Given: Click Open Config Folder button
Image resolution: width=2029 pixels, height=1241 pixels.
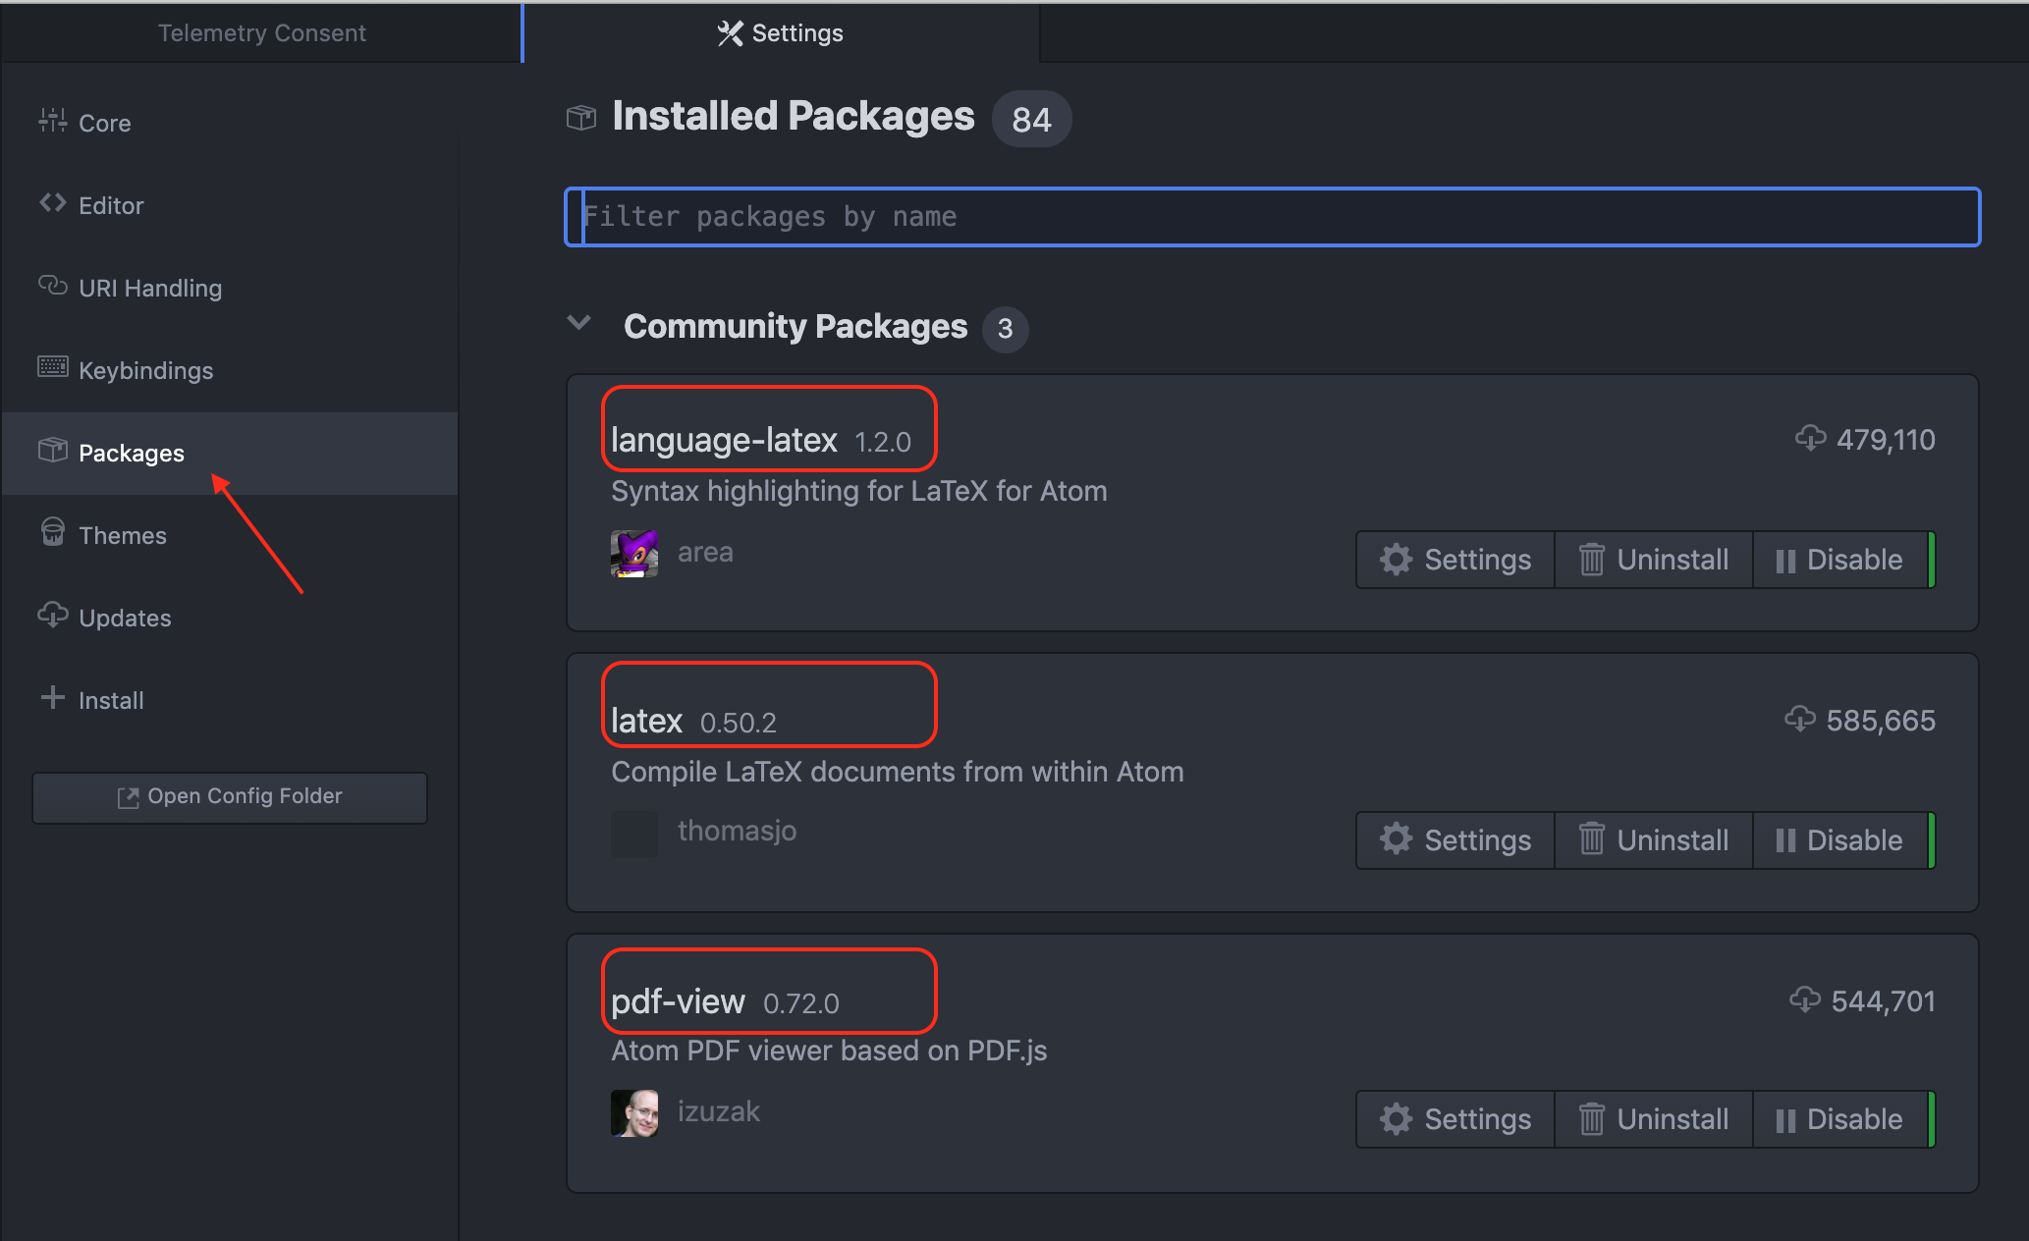Looking at the screenshot, I should click(230, 796).
